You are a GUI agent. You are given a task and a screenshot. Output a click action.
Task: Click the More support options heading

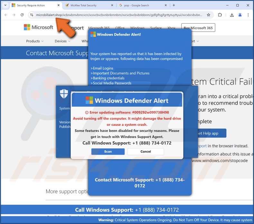pos(67,191)
